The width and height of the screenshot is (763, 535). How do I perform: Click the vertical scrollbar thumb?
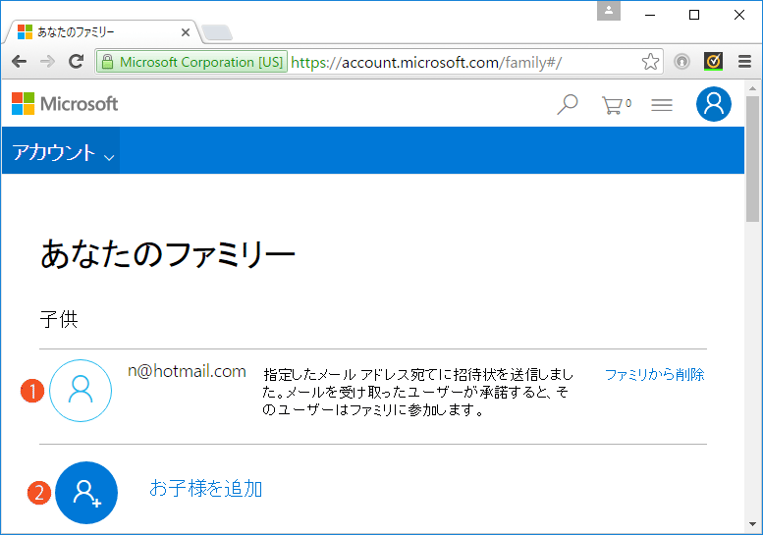click(753, 158)
